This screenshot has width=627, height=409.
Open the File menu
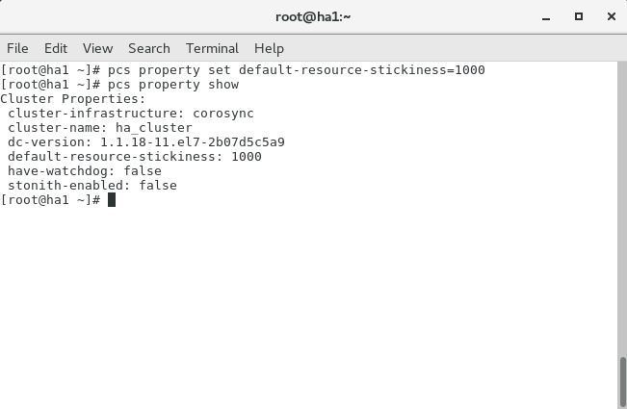click(17, 48)
